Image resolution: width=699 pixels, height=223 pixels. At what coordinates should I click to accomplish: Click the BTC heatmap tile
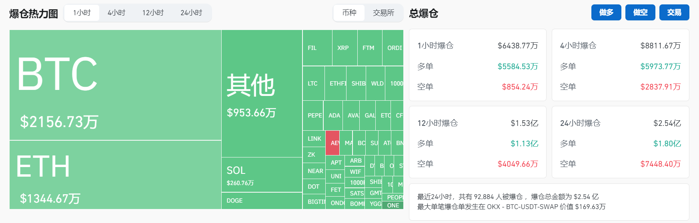[115, 85]
